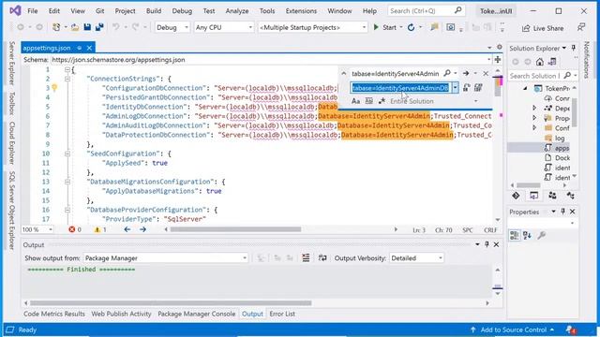
Task: Toggle Match Whole Word in Find panel
Action: pyautogui.click(x=368, y=101)
